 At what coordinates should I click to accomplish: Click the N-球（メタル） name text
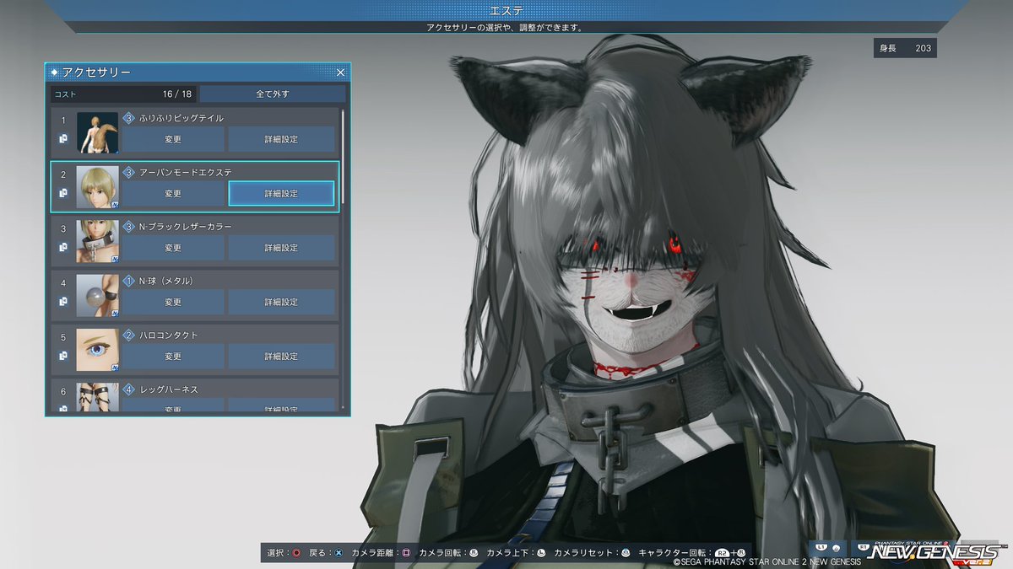coord(167,281)
